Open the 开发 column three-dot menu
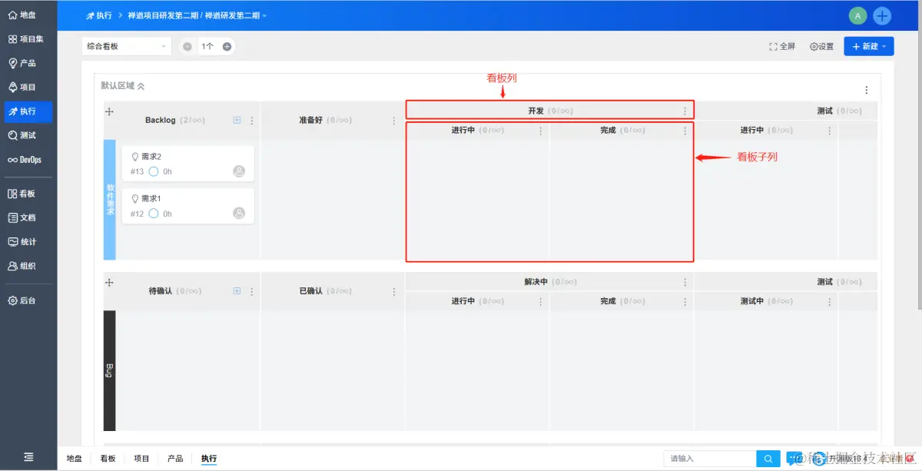The width and height of the screenshot is (922, 471). [x=685, y=111]
